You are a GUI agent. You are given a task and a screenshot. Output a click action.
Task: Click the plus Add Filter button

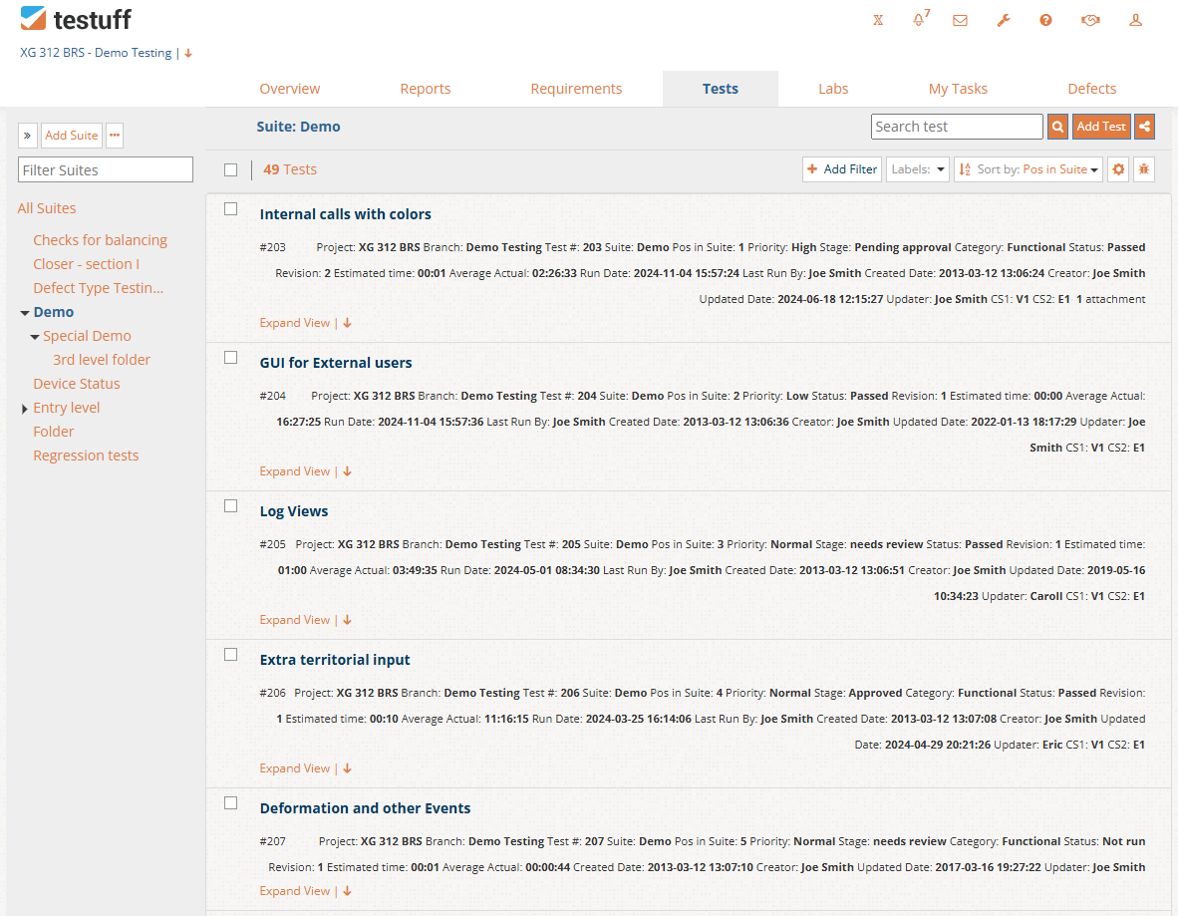[x=841, y=169]
